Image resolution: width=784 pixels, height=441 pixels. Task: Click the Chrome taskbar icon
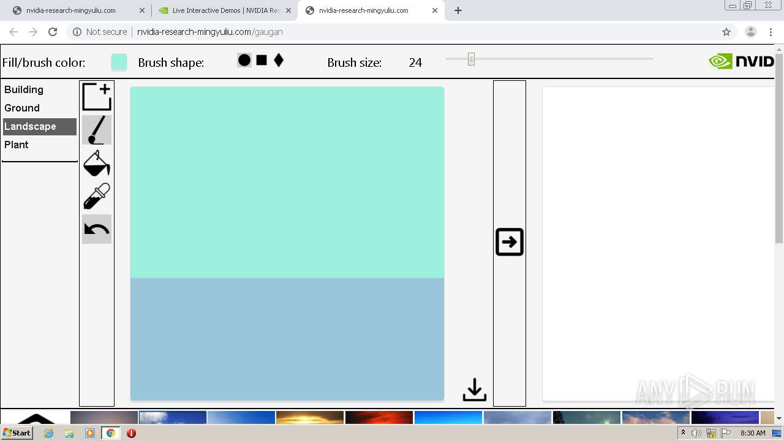(x=111, y=433)
